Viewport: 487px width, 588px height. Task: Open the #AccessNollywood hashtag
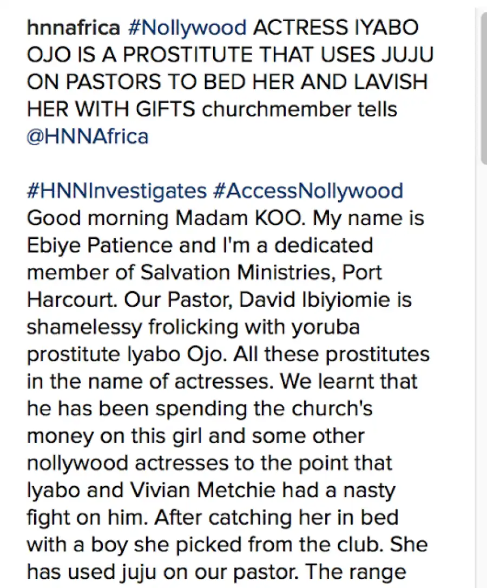[308, 191]
